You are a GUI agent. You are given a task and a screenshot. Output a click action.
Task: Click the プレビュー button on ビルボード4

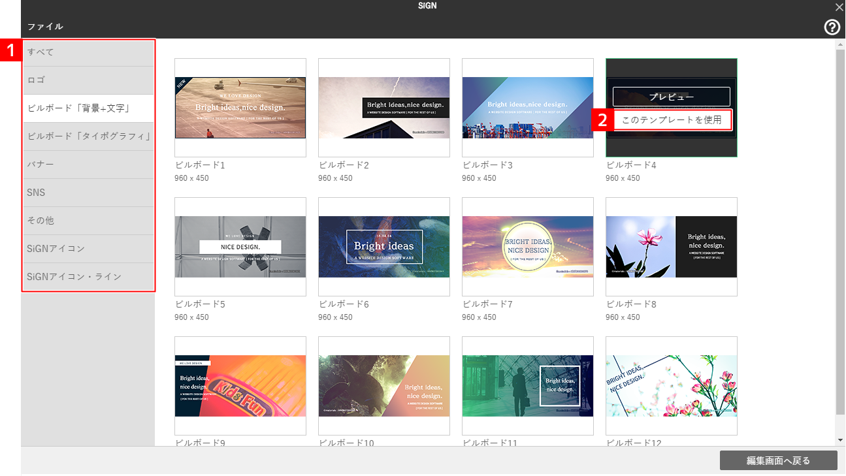[x=672, y=97]
